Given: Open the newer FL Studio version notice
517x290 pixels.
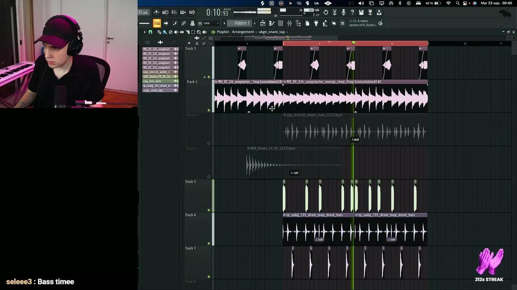Looking at the screenshot, I should tap(363, 23).
